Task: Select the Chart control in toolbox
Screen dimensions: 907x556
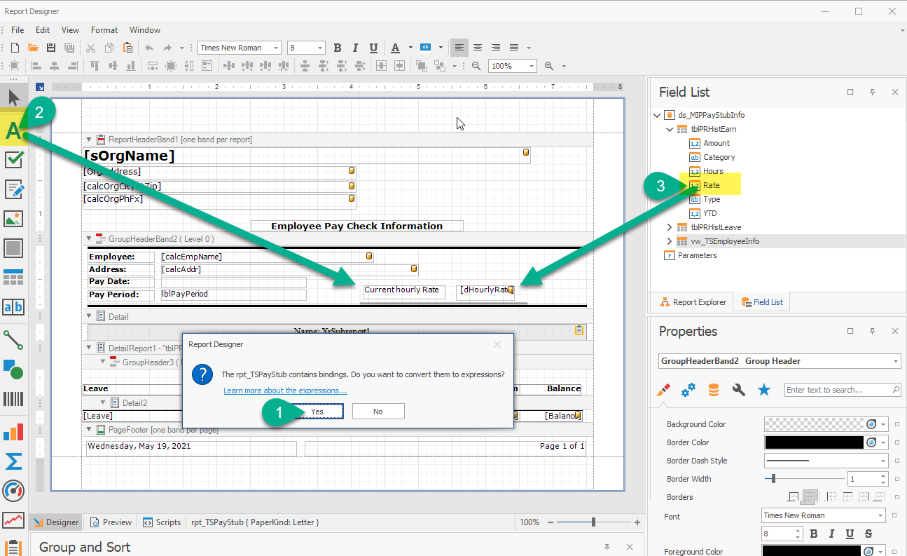Action: [13, 431]
